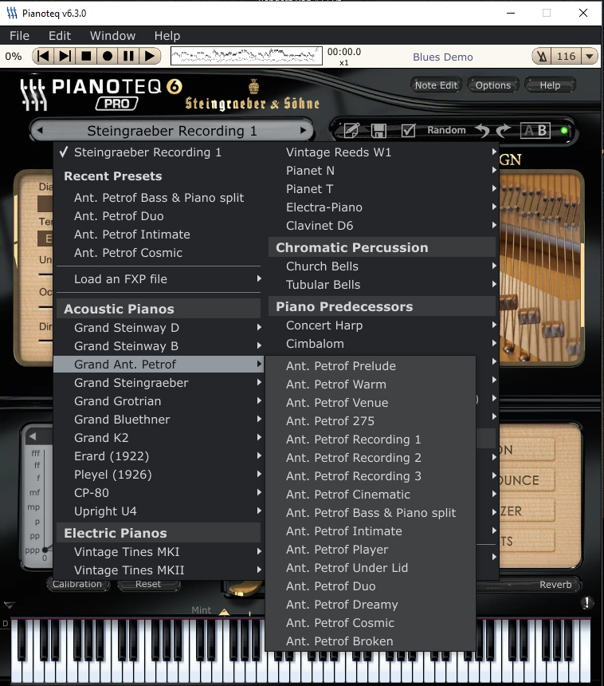The width and height of the screenshot is (604, 686).
Task: Click the green status light
Action: click(564, 130)
